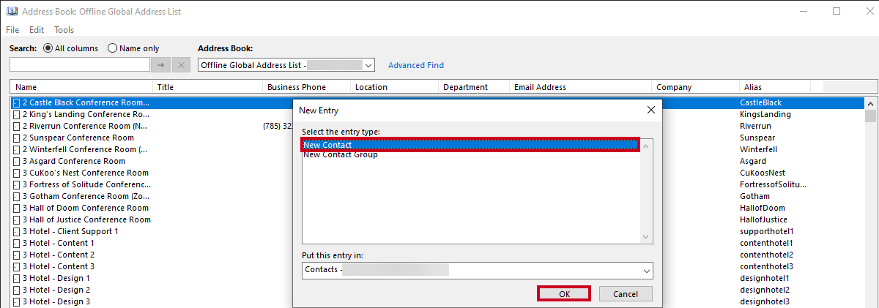This screenshot has width=879, height=308.
Task: Click the search go arrow button
Action: click(x=161, y=65)
